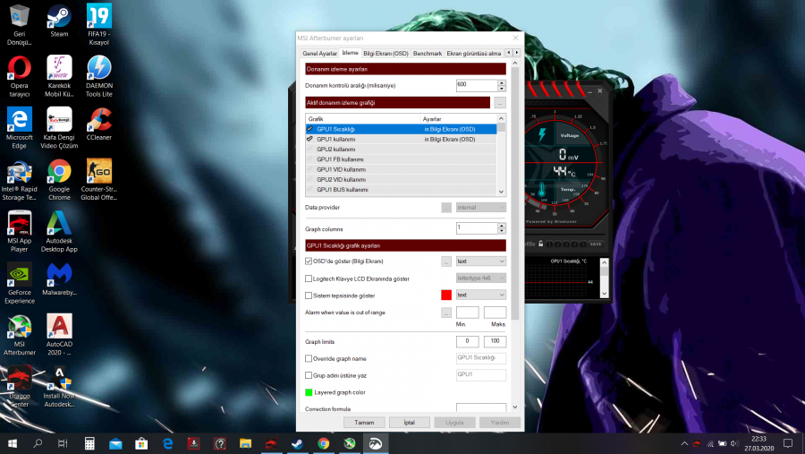Click the Uygula apply button
805x454 pixels.
coord(454,423)
